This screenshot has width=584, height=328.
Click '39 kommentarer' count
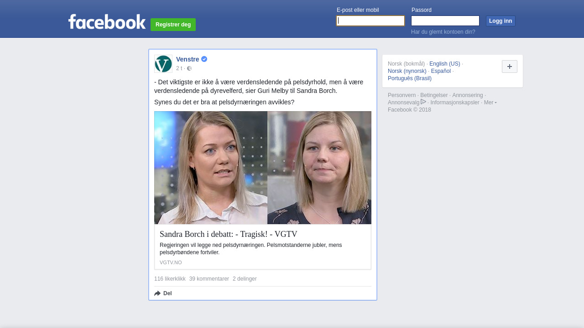pos(209,279)
